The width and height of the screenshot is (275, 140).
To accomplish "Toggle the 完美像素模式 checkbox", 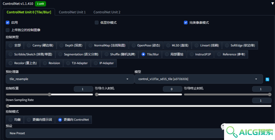I will pos(186,23).
